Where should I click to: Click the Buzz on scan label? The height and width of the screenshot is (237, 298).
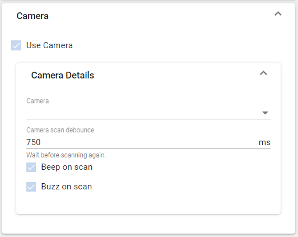[67, 187]
